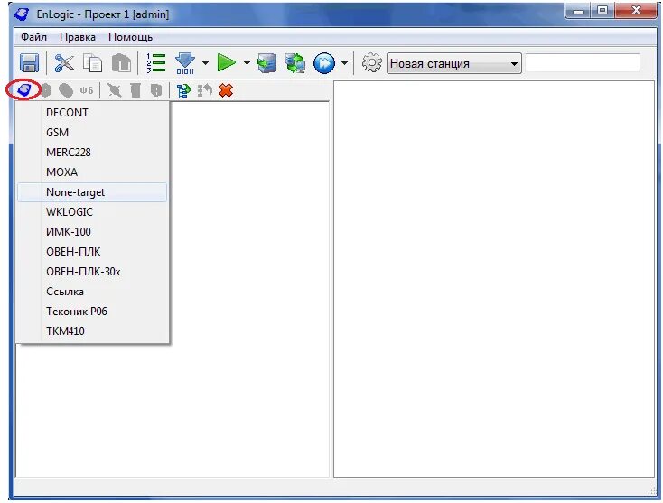Click the red X delete icon
Viewport: 663px width, 503px height.
226,90
